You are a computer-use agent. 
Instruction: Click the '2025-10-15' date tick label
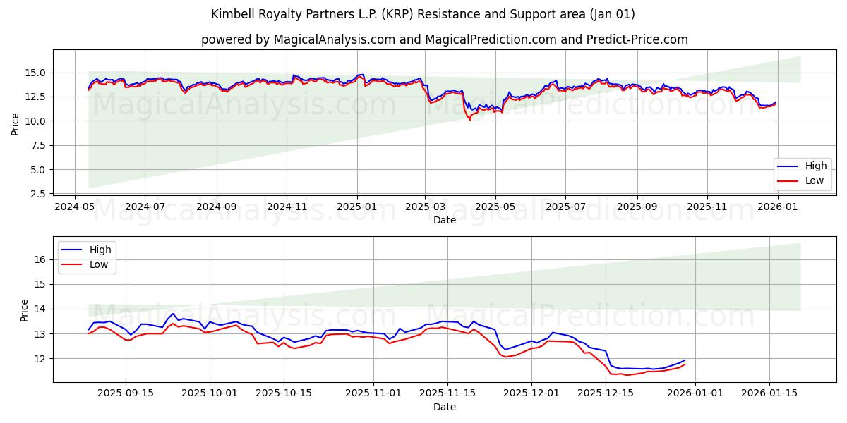point(284,393)
